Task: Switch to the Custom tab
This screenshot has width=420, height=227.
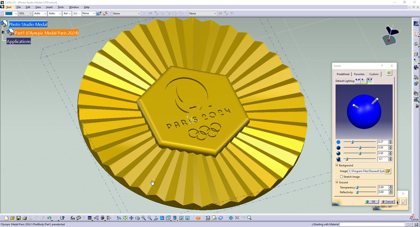Action: click(374, 74)
